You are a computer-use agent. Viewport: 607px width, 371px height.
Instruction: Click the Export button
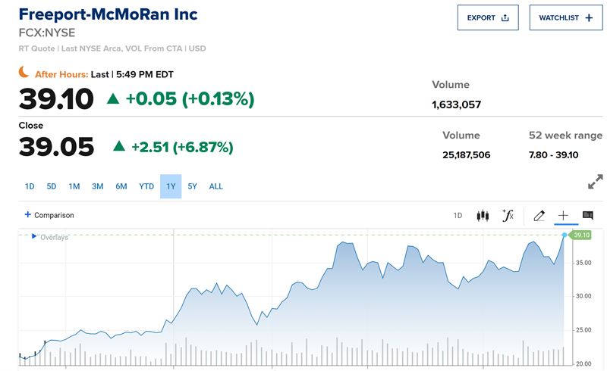(487, 17)
